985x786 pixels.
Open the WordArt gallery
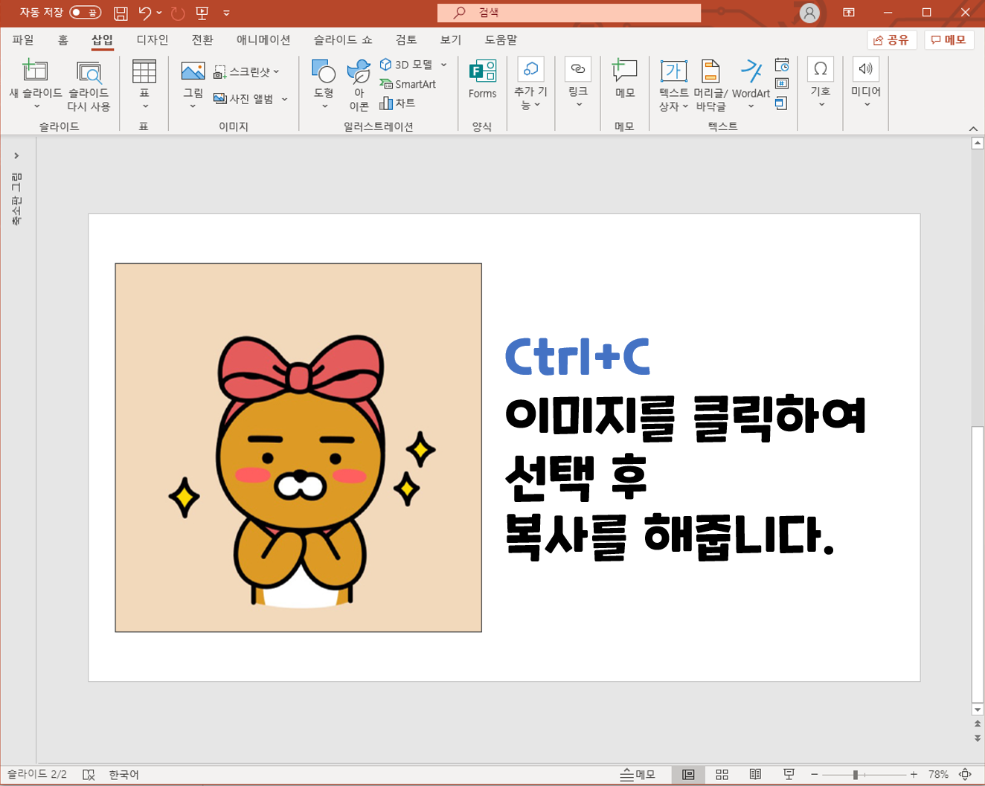[x=751, y=84]
